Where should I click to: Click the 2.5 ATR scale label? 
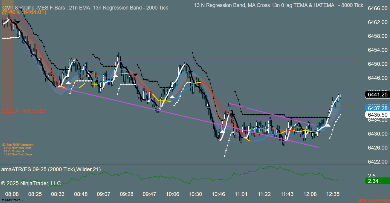click(372, 175)
